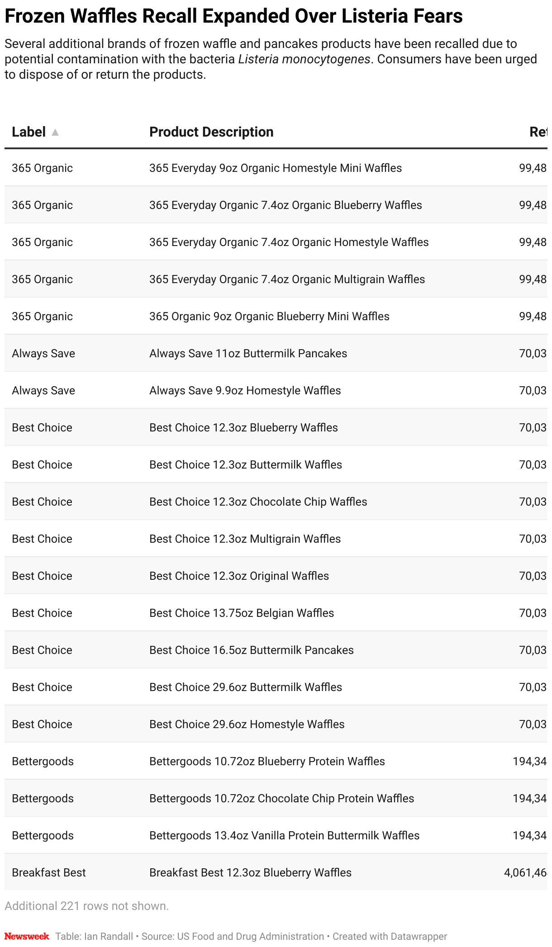
Task: Click the headline Frozen Waffles Recall Expanded
Action: coord(233,16)
